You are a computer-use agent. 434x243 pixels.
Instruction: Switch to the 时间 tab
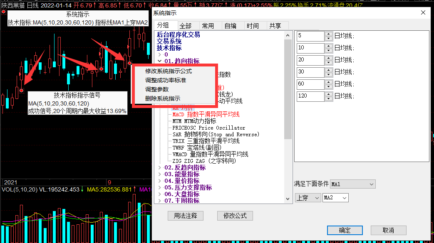coord(253,26)
